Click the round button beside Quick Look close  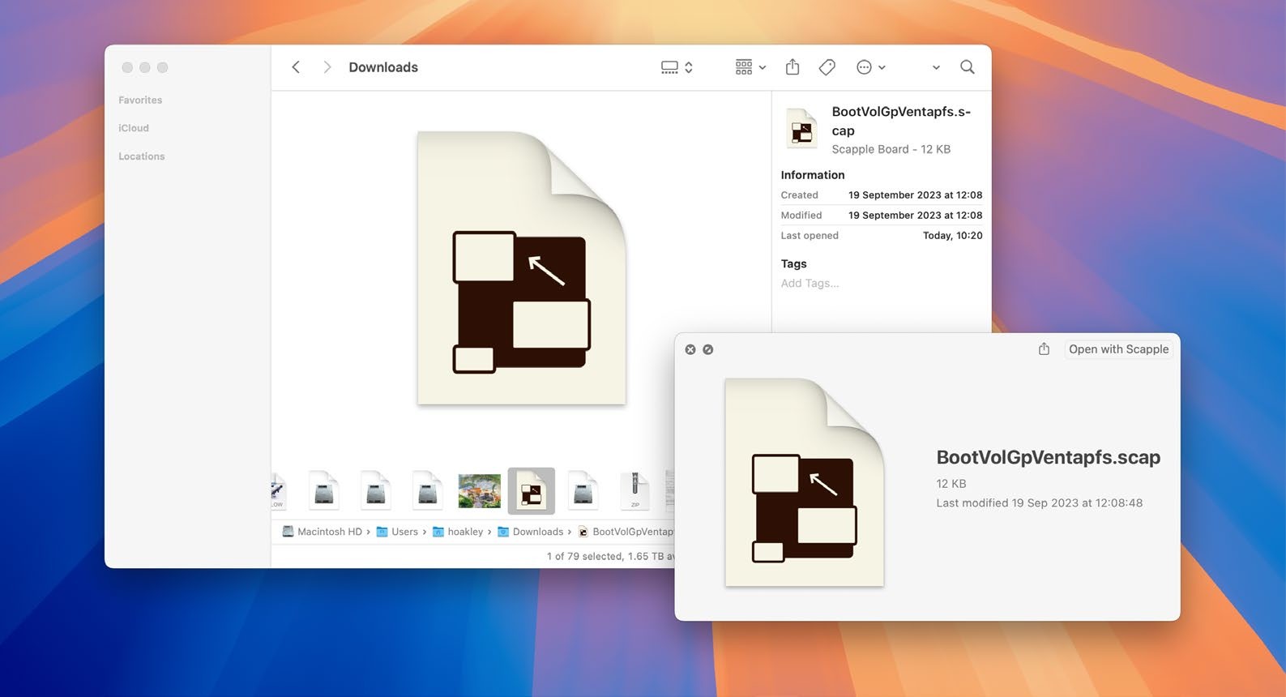[x=708, y=349]
